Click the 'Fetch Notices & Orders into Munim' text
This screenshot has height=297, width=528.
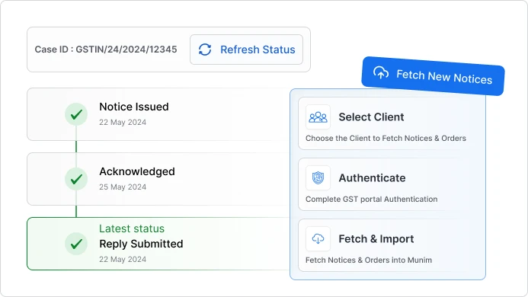point(369,260)
